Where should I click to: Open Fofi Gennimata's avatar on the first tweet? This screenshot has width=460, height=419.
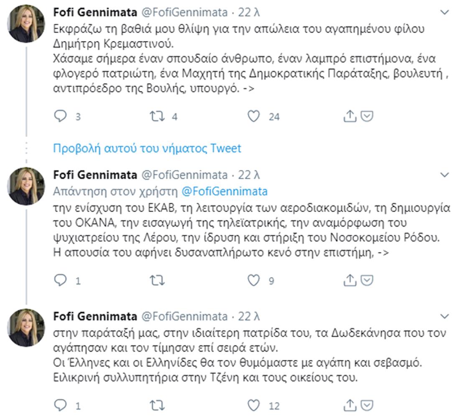(x=27, y=23)
